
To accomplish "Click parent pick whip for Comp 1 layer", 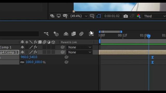I will pyautogui.click(x=63, y=47).
